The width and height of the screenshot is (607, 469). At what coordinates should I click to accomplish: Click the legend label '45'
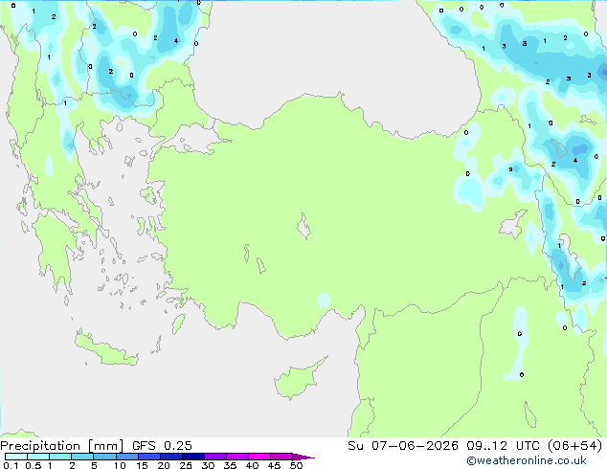pyautogui.click(x=274, y=465)
